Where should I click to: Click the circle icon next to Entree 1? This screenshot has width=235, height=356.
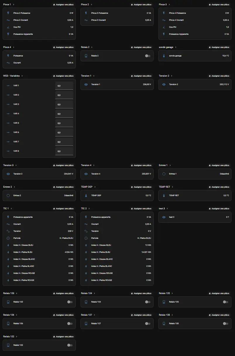click(x=164, y=174)
